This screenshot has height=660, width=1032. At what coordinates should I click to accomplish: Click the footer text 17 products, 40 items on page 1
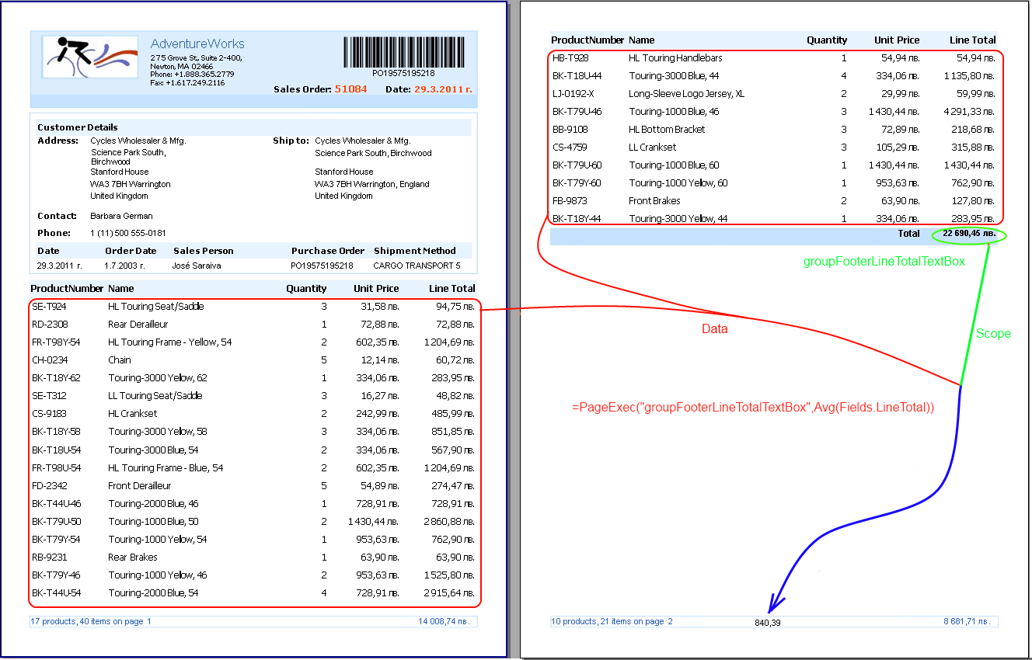click(x=91, y=621)
